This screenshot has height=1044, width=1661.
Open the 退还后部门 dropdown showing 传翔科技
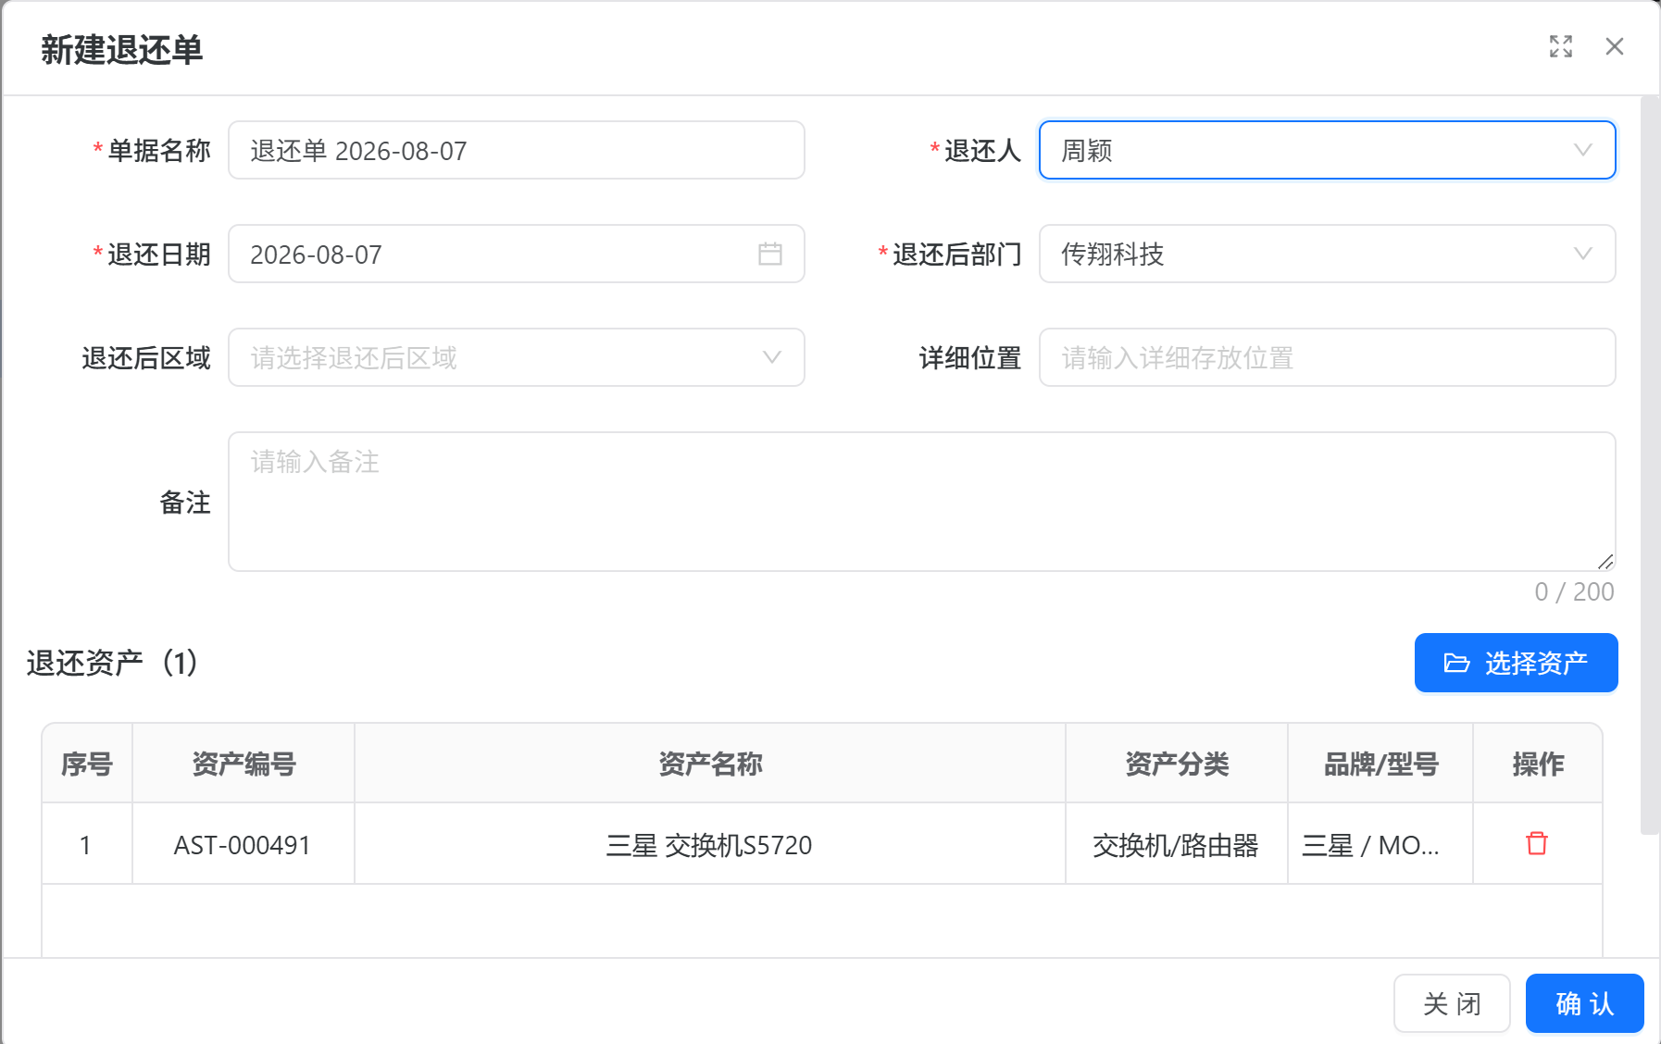coord(1327,254)
